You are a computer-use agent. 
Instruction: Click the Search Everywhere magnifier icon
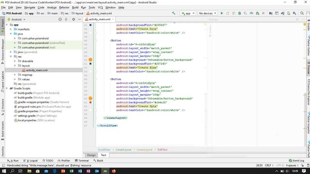click(302, 13)
